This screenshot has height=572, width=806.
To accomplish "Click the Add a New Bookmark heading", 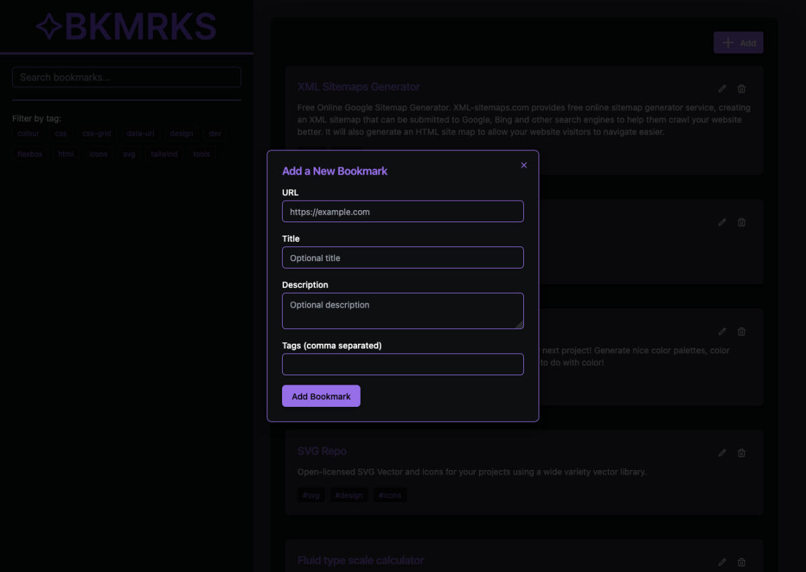I will point(334,171).
